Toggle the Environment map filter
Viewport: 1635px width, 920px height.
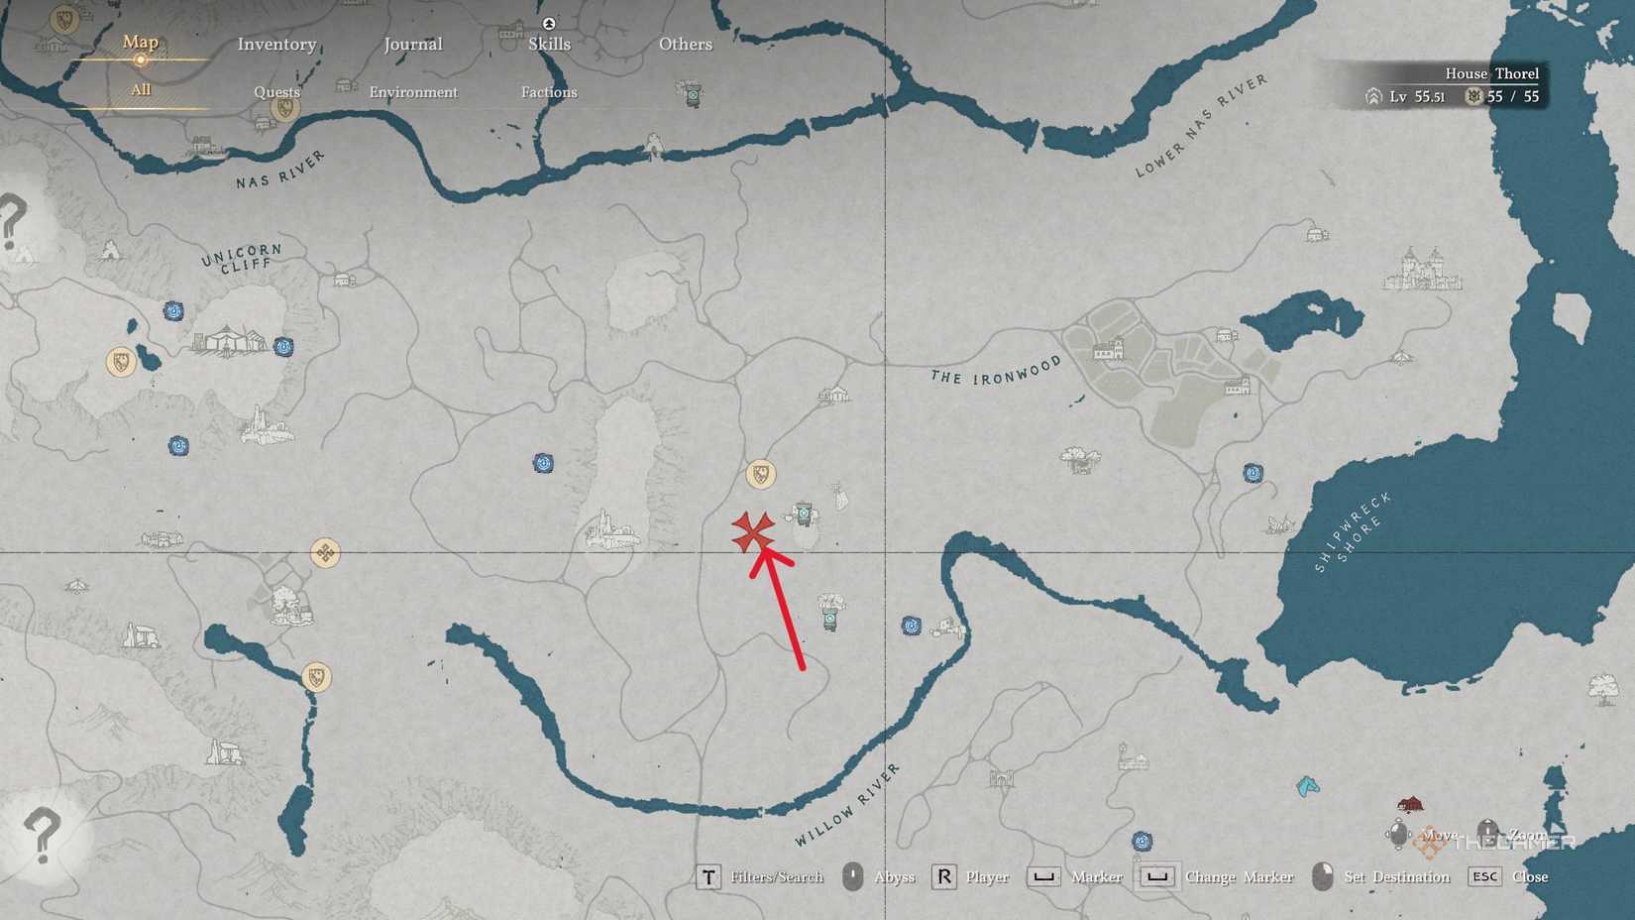pyautogui.click(x=413, y=92)
